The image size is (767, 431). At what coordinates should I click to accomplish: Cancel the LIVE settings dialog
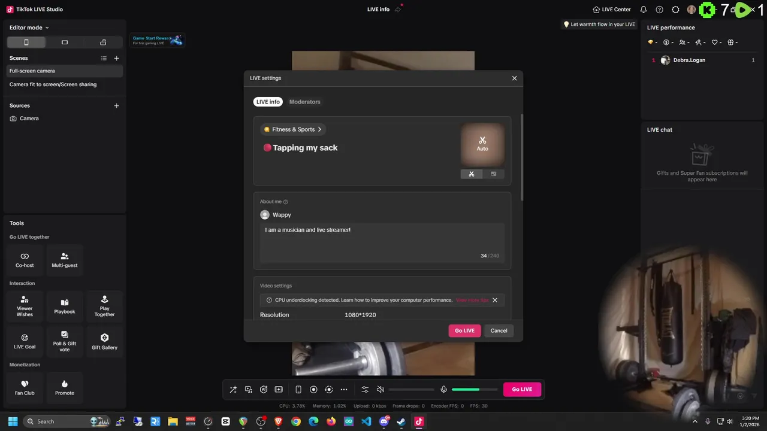(499, 330)
